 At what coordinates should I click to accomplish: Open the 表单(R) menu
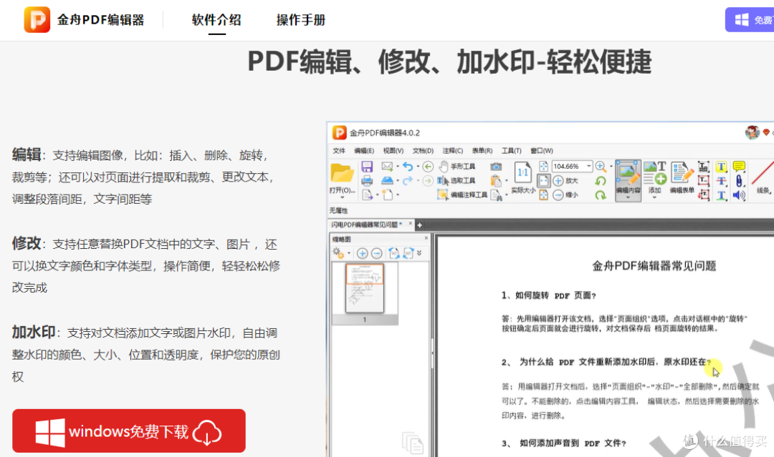pos(482,151)
